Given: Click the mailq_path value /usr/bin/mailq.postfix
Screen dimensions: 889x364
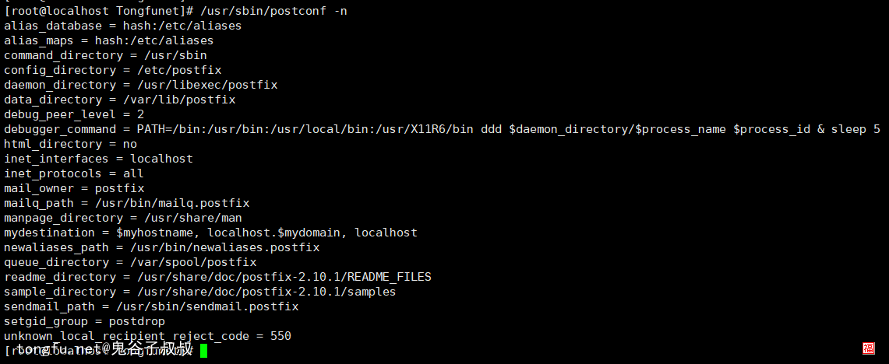Looking at the screenshot, I should point(172,202).
